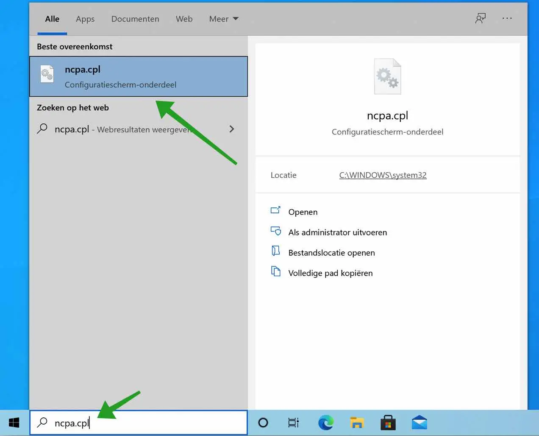This screenshot has height=436, width=539.
Task: Switch to the Alle search tab
Action: tap(52, 19)
